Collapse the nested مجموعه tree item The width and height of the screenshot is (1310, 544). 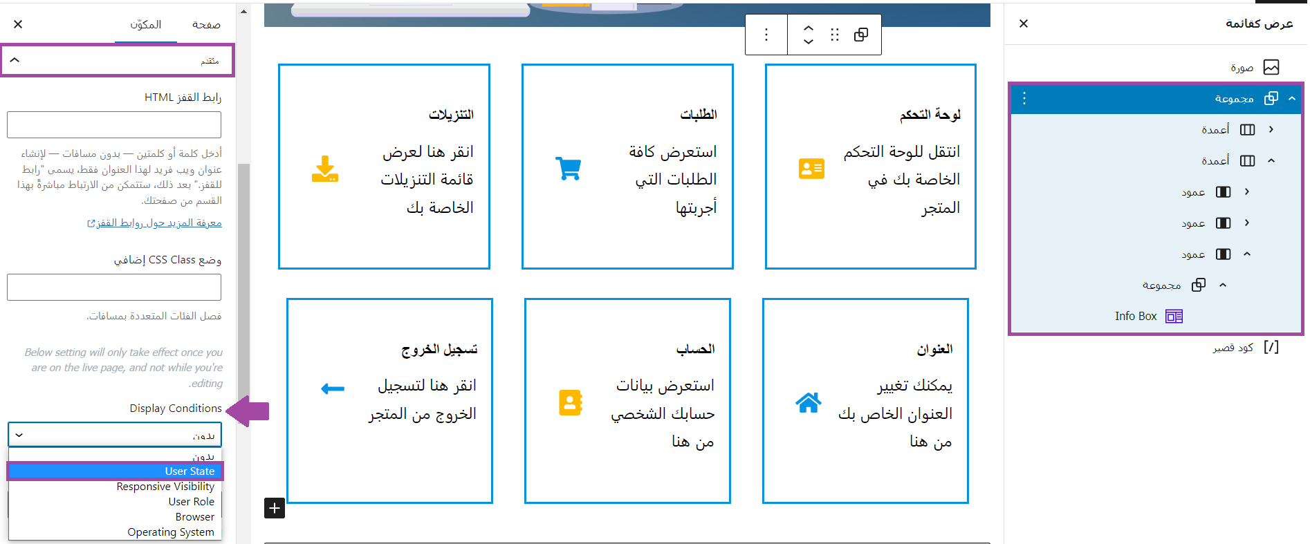tap(1223, 285)
